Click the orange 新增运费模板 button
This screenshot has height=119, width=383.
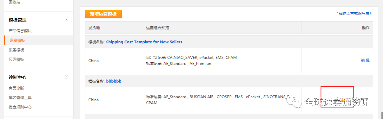point(103,14)
